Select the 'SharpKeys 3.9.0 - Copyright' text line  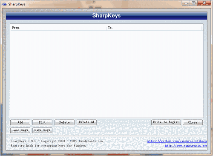click(x=57, y=141)
